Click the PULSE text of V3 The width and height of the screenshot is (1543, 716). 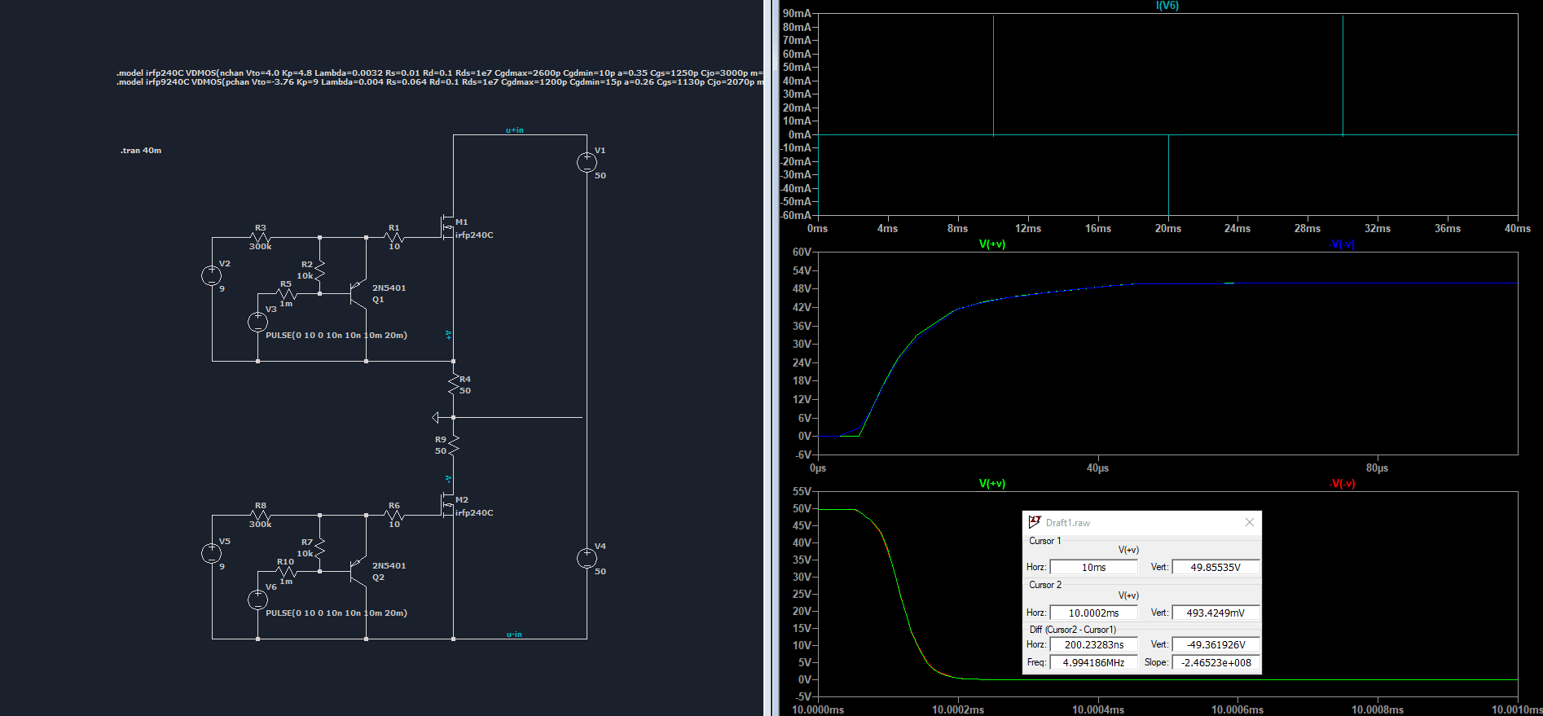pos(336,336)
